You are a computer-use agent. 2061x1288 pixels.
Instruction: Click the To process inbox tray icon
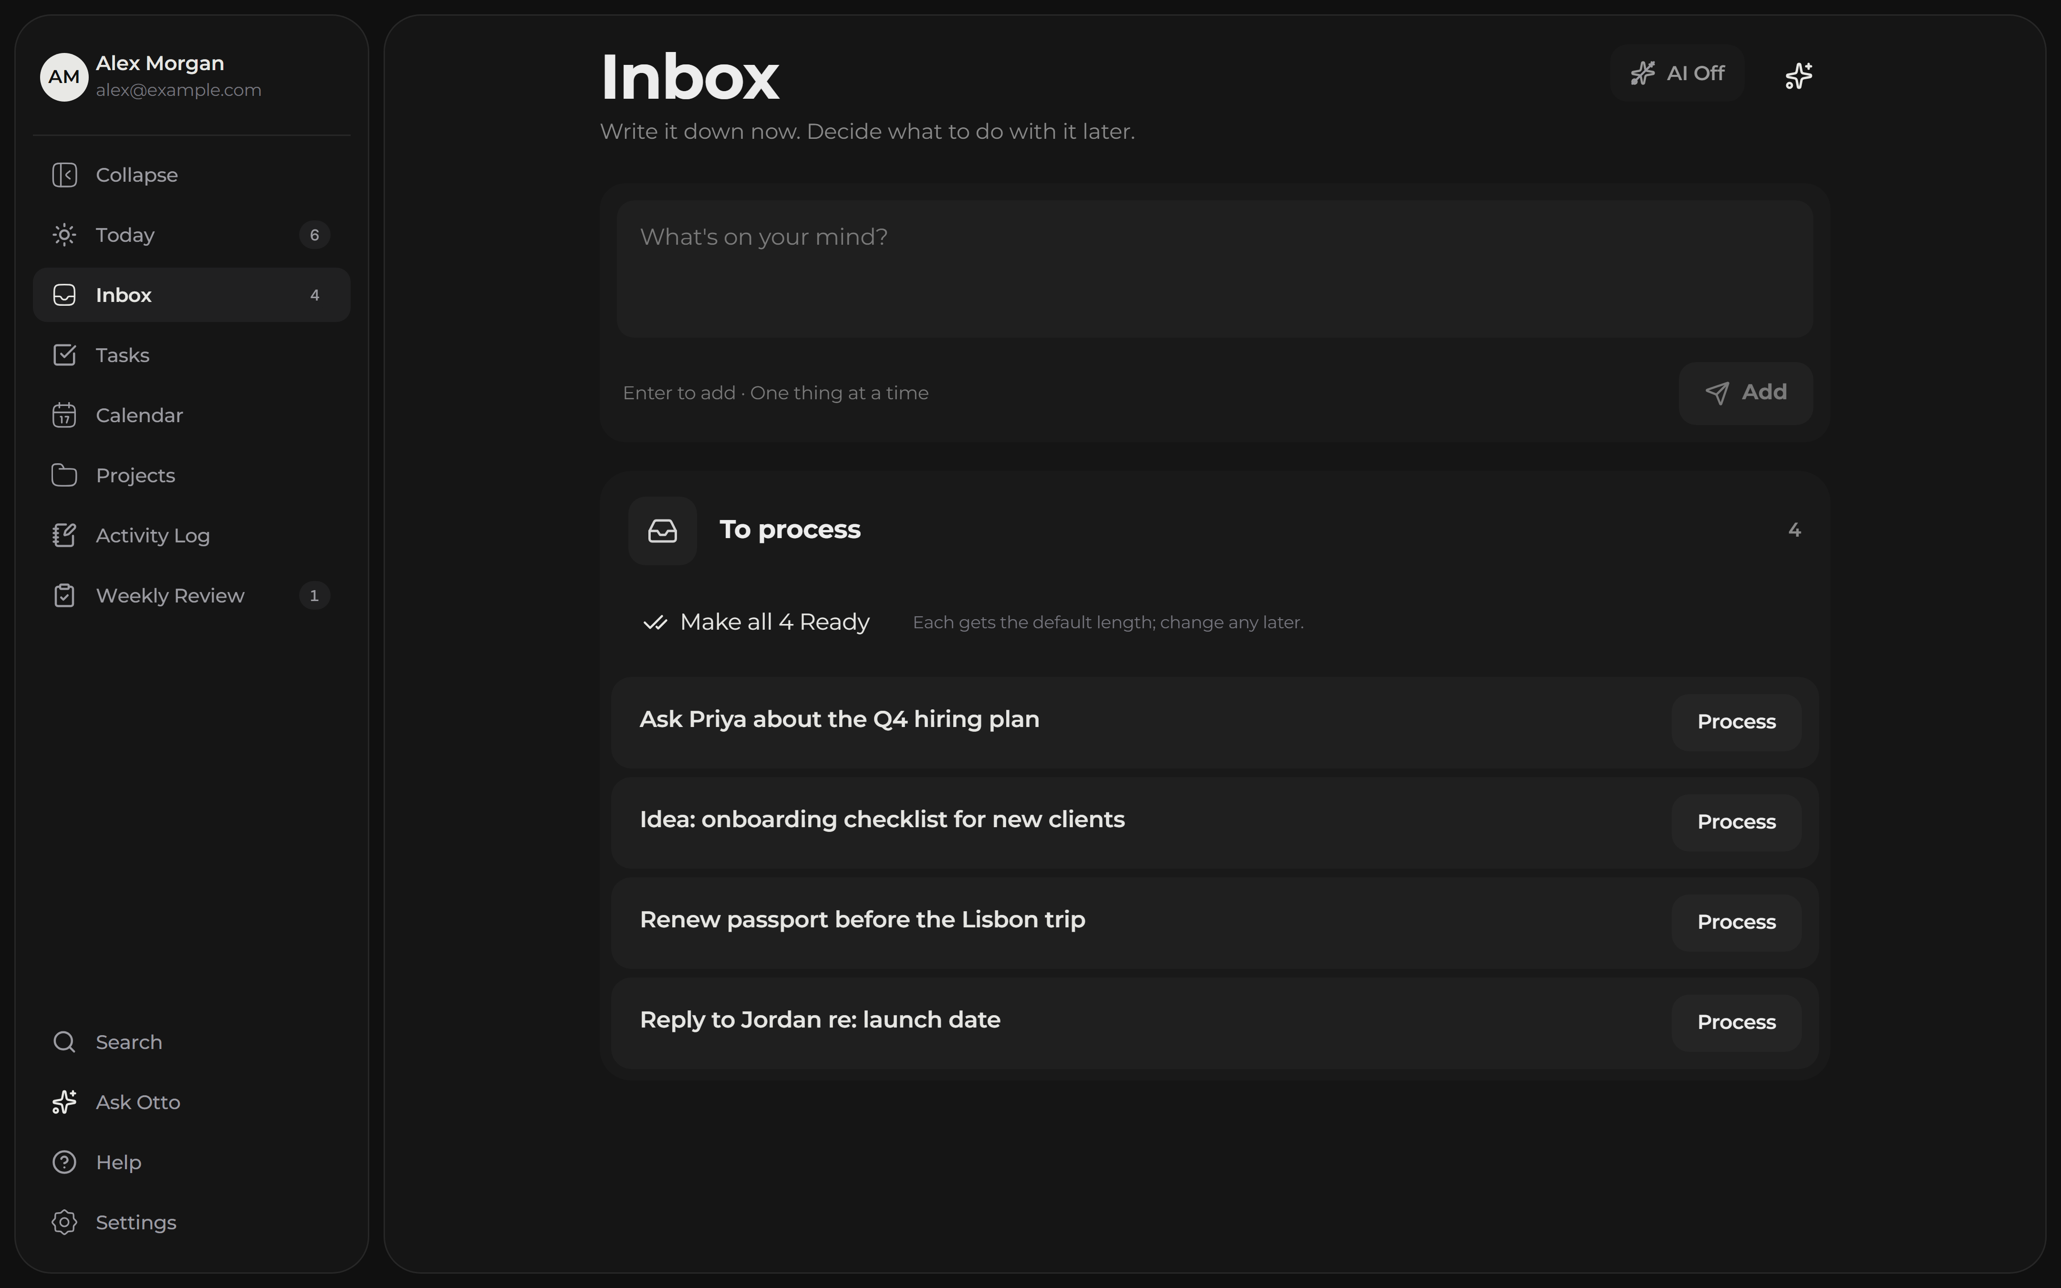pos(663,530)
